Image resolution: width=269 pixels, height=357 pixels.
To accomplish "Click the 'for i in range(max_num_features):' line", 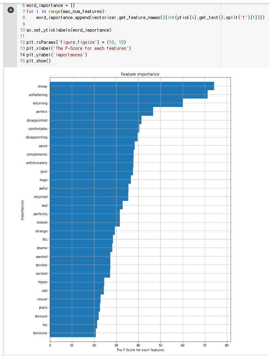I will tap(66, 11).
